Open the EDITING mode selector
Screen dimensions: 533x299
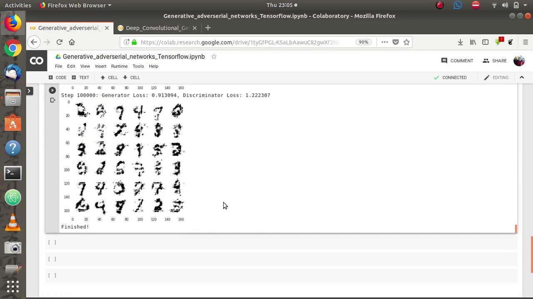coord(496,77)
